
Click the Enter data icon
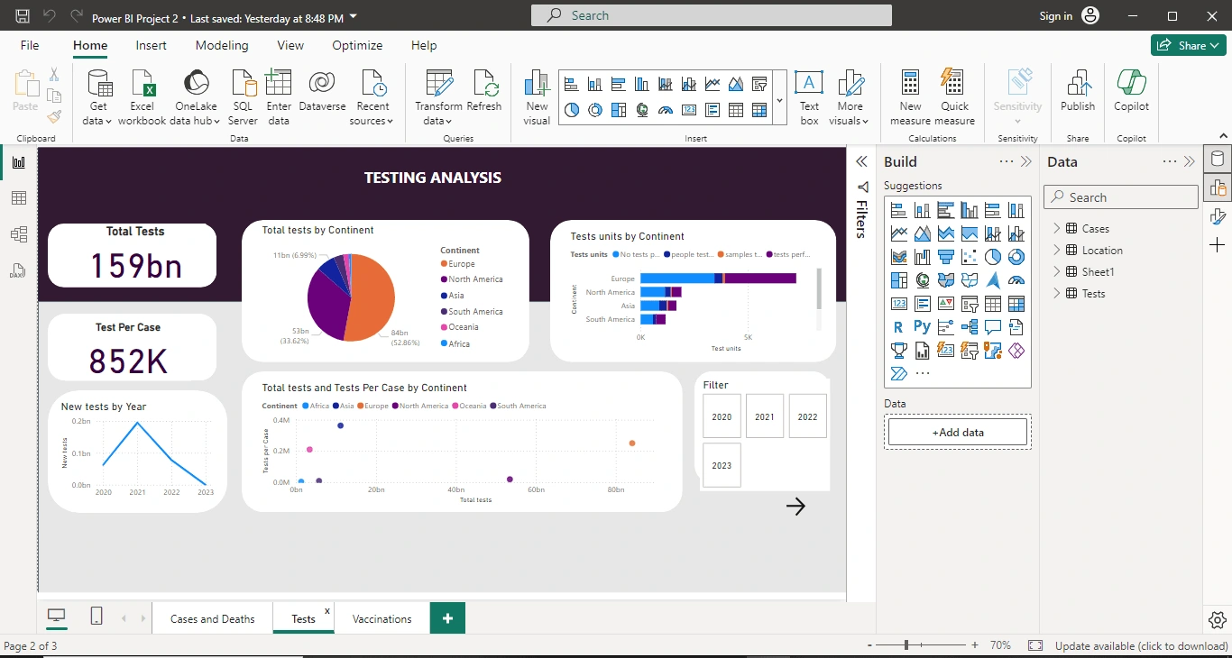[x=279, y=84]
